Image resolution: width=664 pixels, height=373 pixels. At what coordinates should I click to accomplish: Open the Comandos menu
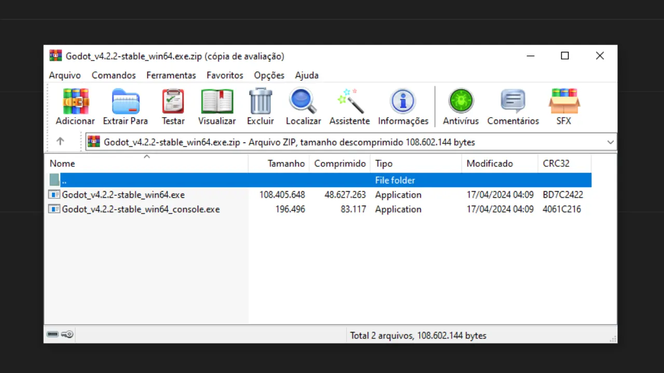tap(114, 75)
